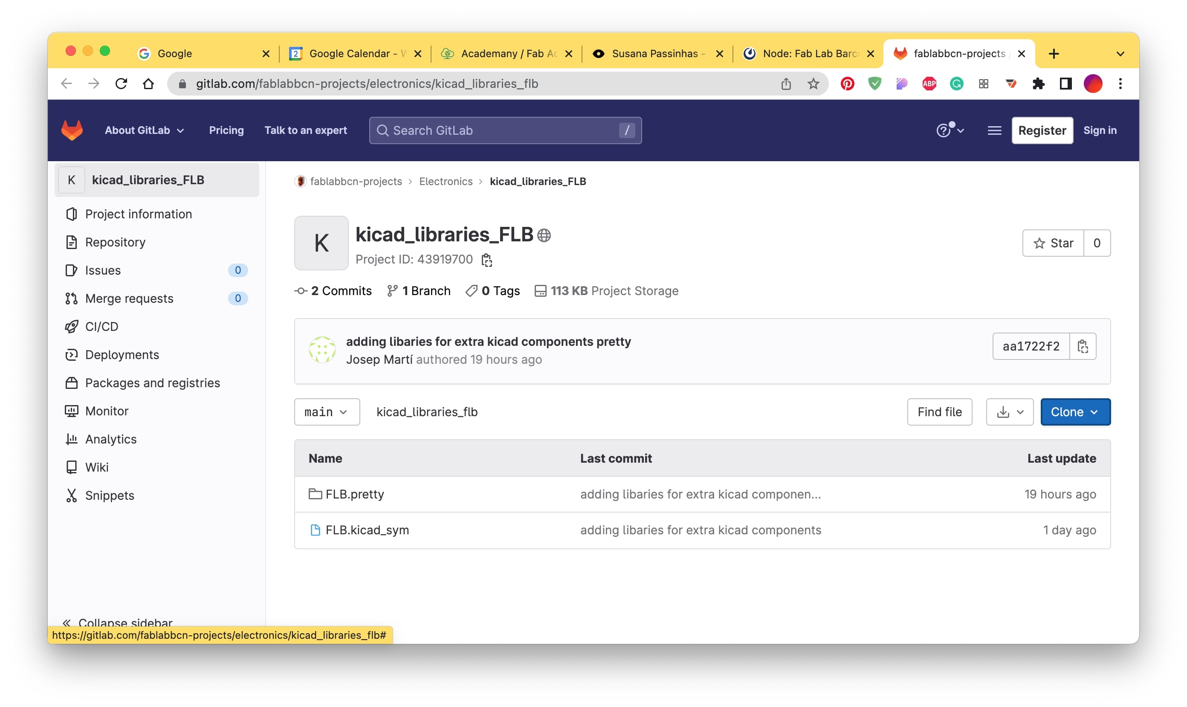Expand About GitLab dropdown
Screen dimensions: 1187x707
(145, 130)
